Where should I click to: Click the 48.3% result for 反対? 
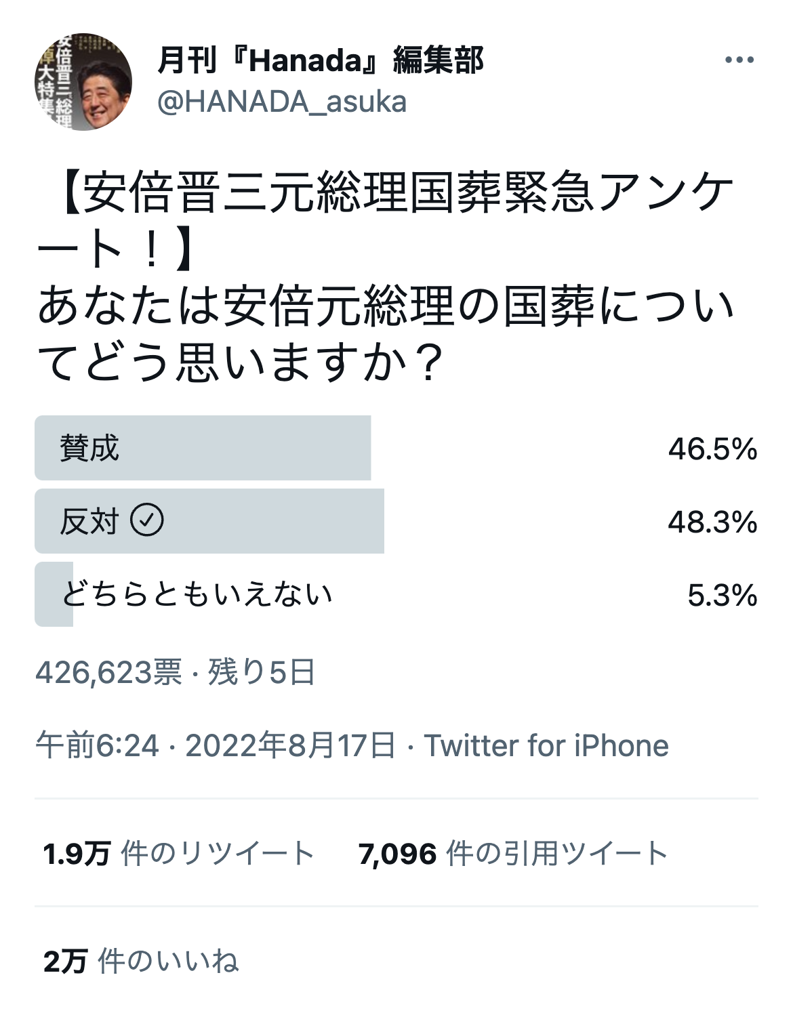point(712,522)
